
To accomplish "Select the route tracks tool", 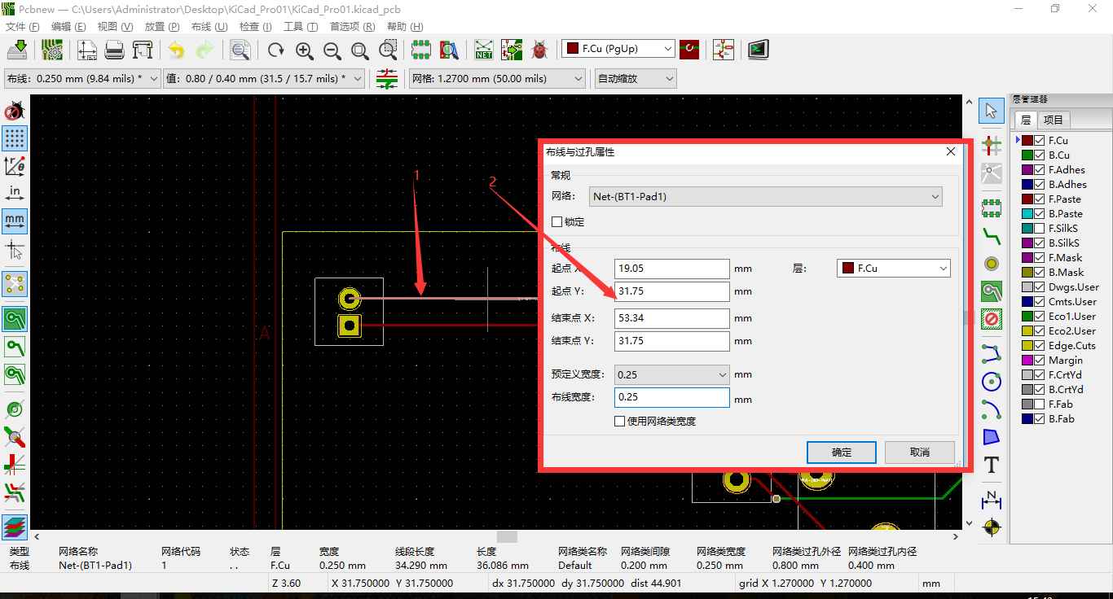I will coord(992,237).
